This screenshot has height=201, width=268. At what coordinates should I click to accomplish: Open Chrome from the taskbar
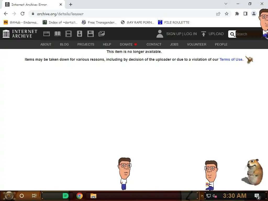click(x=80, y=196)
